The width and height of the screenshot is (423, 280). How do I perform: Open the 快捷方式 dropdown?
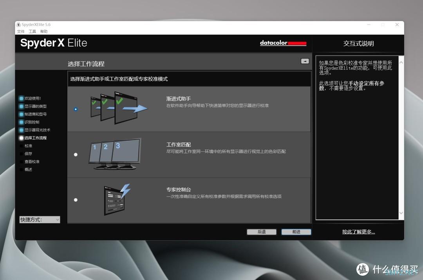[40, 220]
